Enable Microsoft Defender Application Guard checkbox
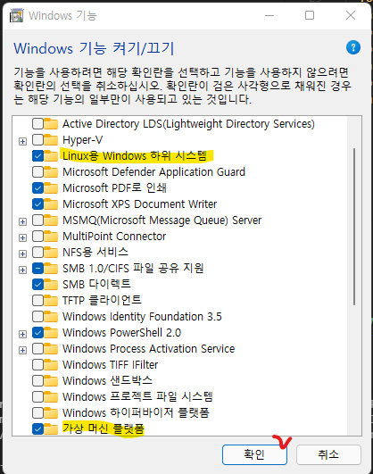This screenshot has width=373, height=474. click(x=37, y=172)
